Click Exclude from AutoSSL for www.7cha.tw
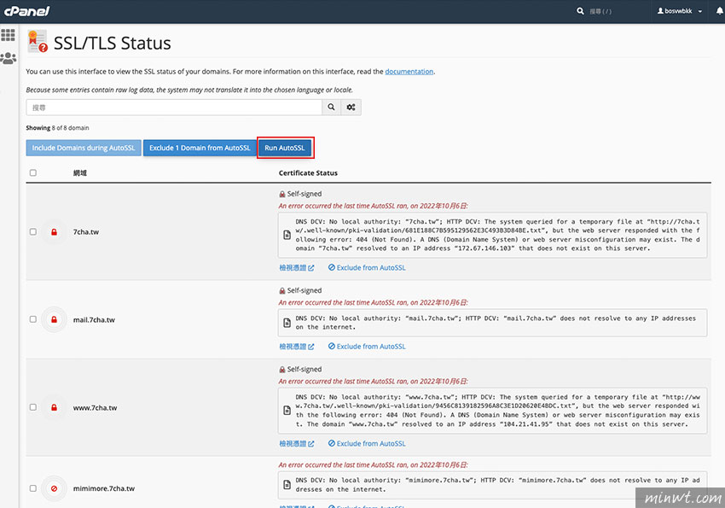This screenshot has width=725, height=508. coord(367,444)
